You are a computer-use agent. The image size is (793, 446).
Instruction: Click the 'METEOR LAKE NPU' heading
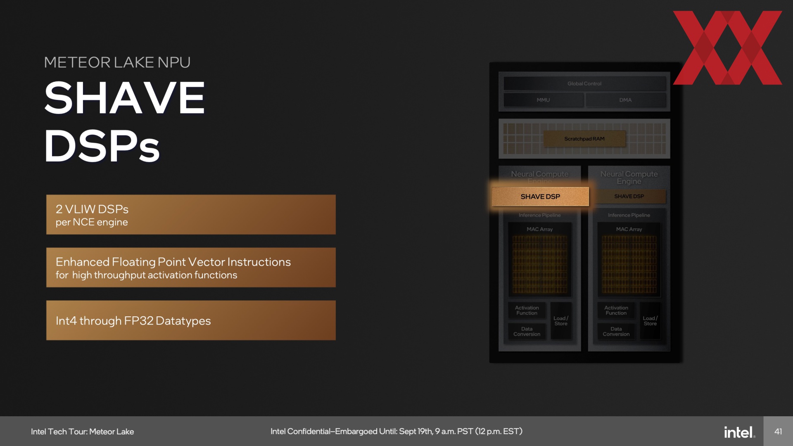tap(117, 62)
